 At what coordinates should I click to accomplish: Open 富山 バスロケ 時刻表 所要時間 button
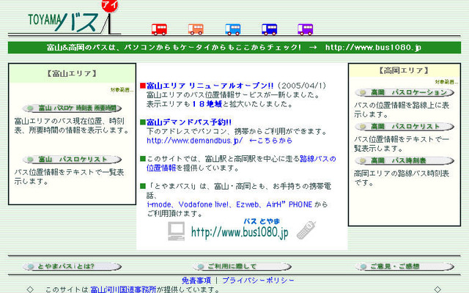coord(73,108)
